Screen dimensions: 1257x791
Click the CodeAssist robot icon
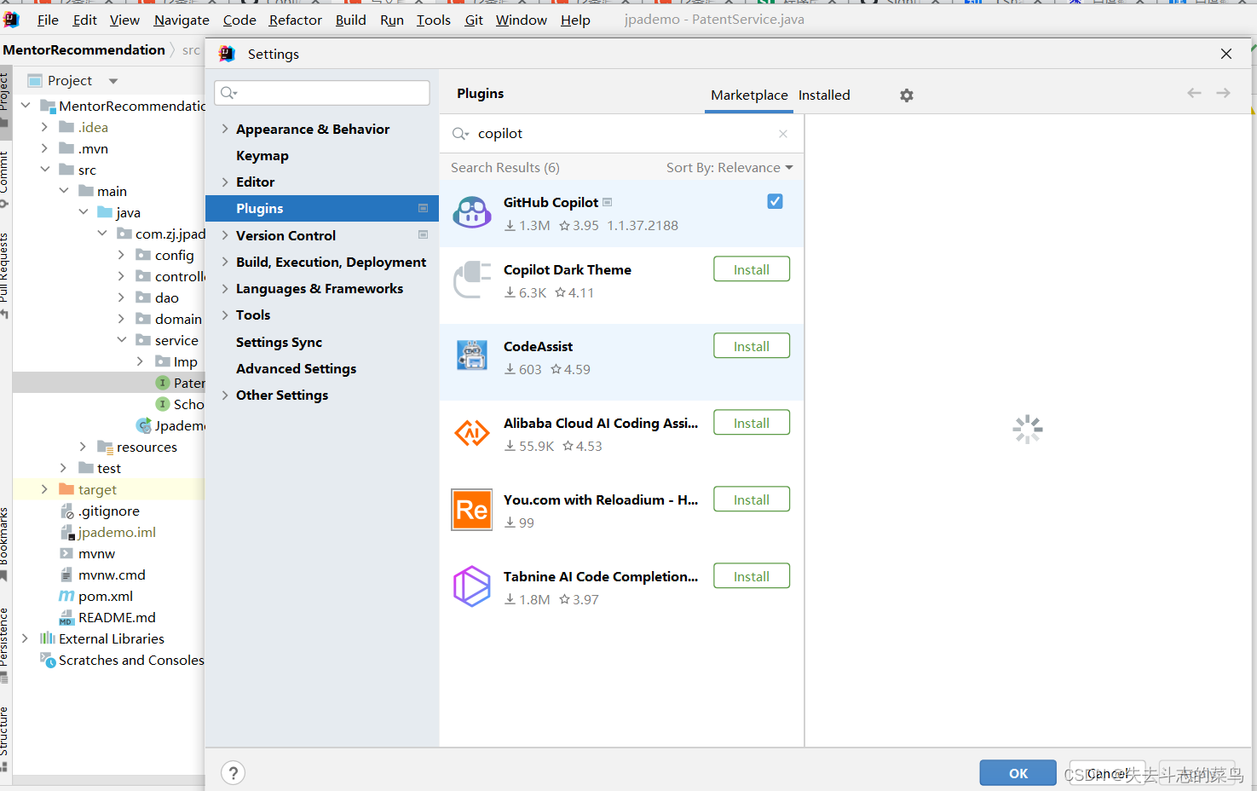pyautogui.click(x=471, y=355)
